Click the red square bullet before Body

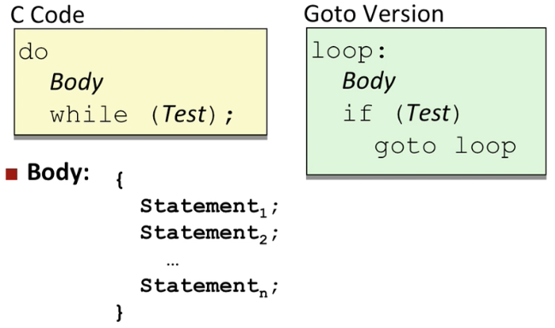[12, 174]
